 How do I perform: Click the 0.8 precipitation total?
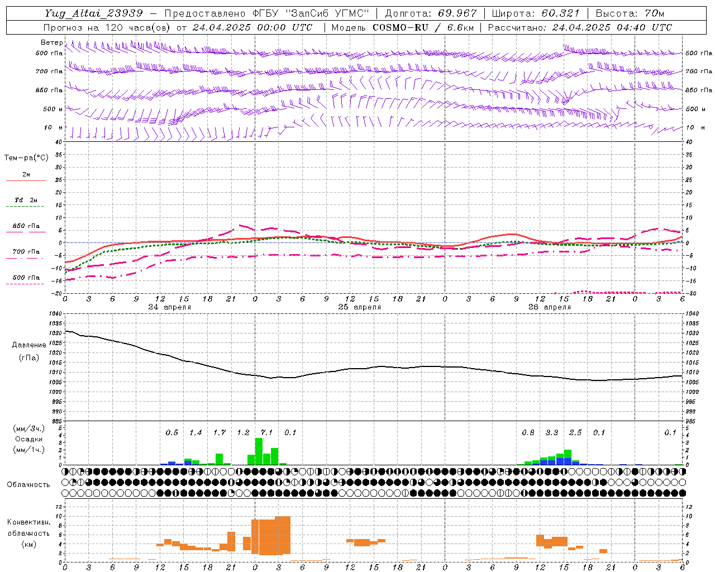pos(528,432)
